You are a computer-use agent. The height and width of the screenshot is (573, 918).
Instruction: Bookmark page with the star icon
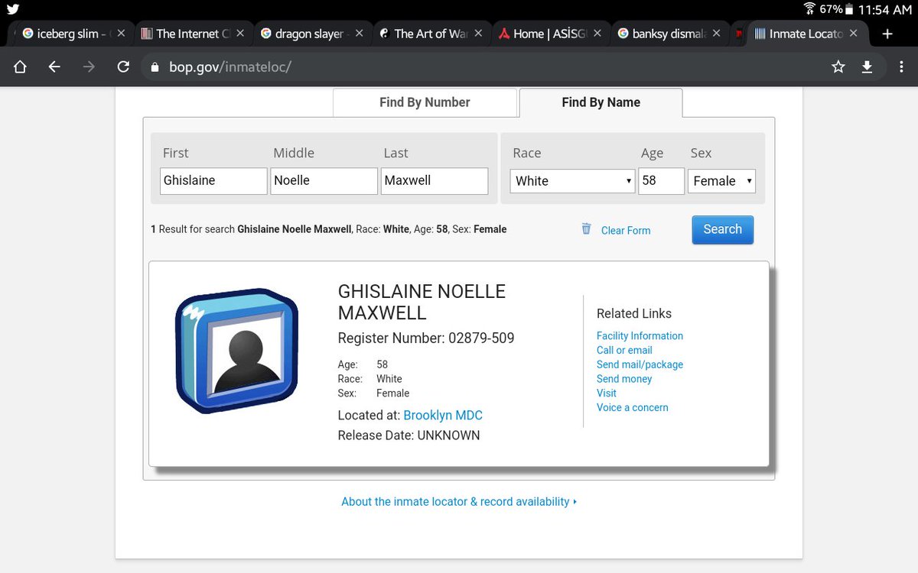838,67
